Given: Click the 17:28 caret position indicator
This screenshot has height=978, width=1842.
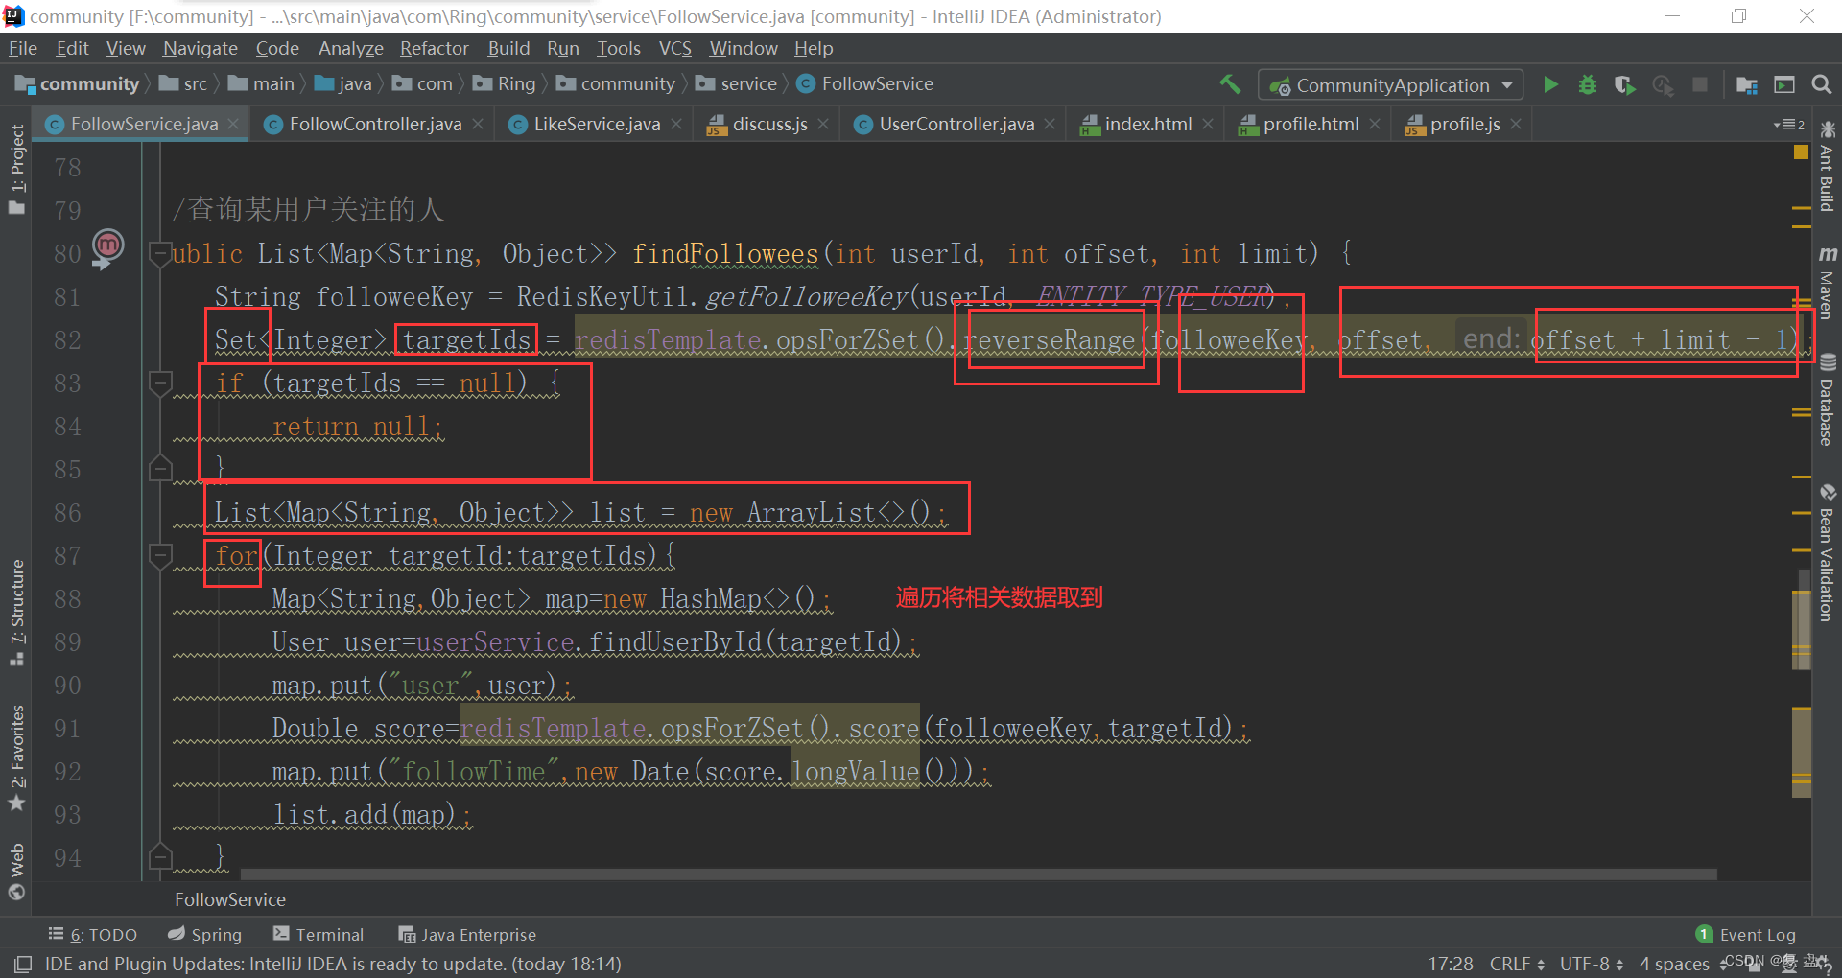Looking at the screenshot, I should click(1451, 964).
